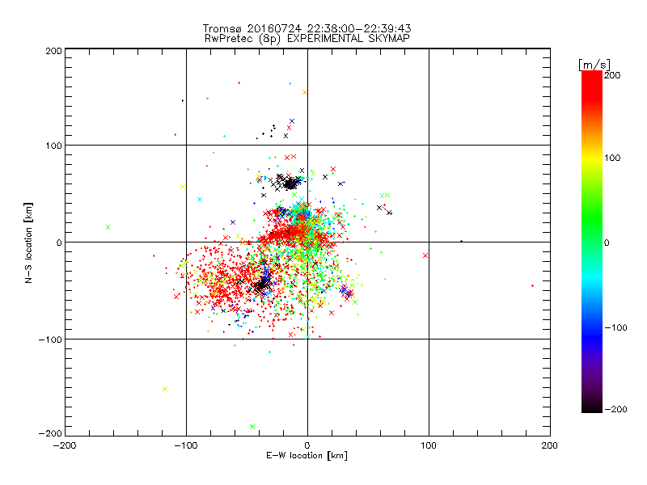Click the -100 label beside the colorbar
The image size is (647, 485).
point(615,327)
